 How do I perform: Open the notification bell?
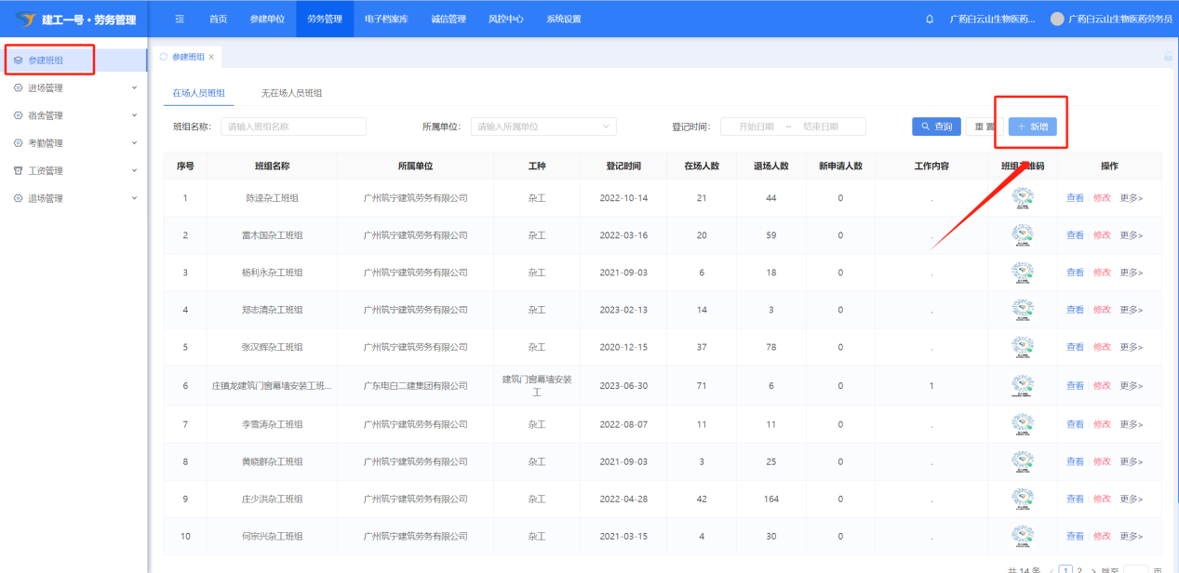pyautogui.click(x=930, y=19)
